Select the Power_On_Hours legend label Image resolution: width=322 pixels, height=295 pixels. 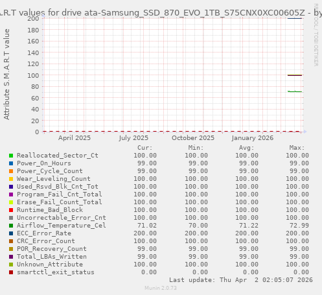point(44,163)
